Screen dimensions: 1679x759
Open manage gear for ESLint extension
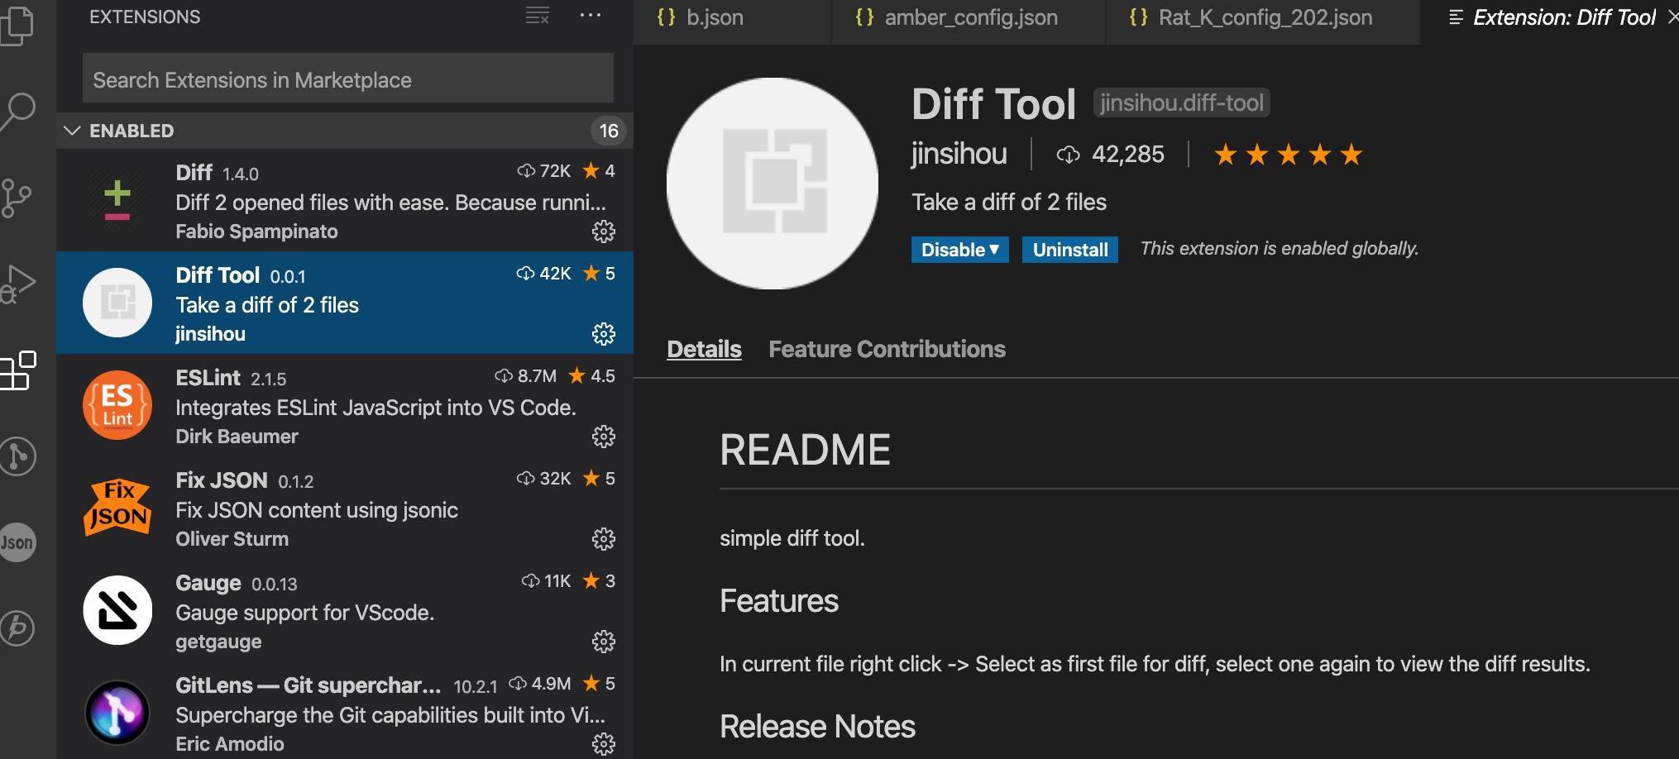(604, 437)
